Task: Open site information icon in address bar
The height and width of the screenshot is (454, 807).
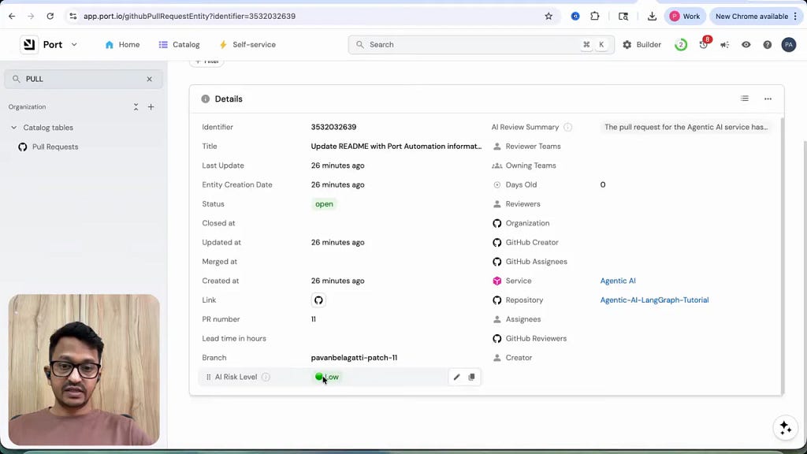Action: [x=73, y=16]
